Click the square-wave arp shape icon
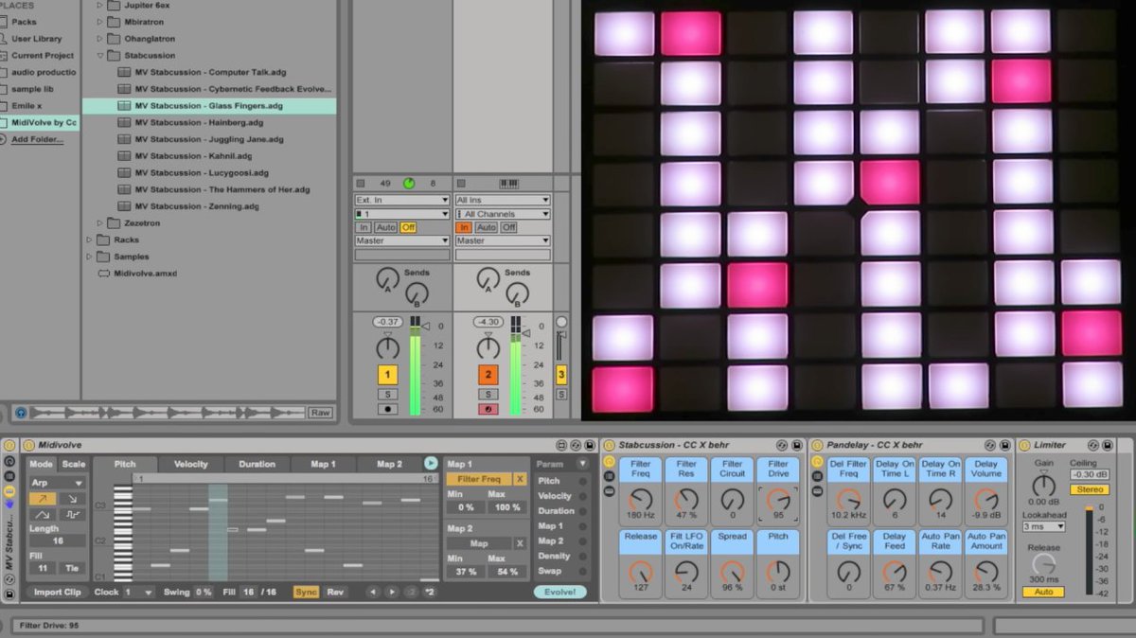Image resolution: width=1136 pixels, height=638 pixels. [x=73, y=516]
